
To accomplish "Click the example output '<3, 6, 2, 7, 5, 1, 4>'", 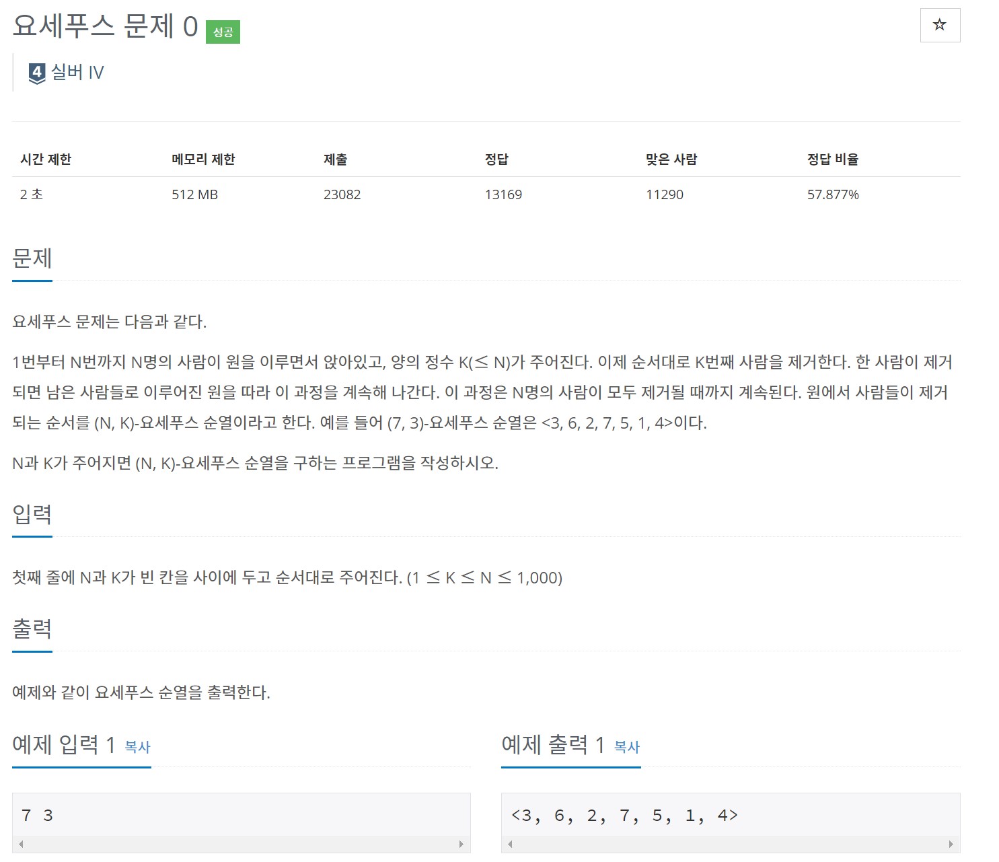I will (624, 816).
